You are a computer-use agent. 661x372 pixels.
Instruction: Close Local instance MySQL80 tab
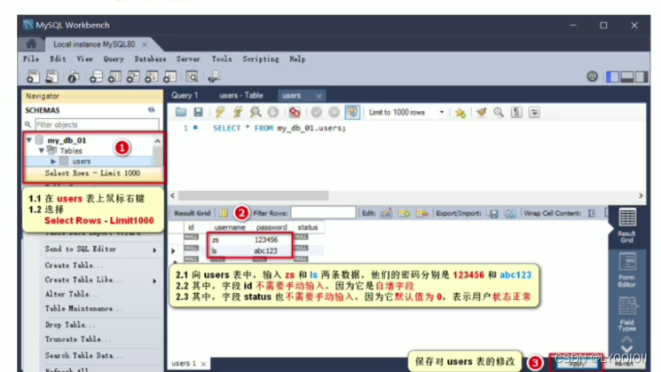coord(145,44)
